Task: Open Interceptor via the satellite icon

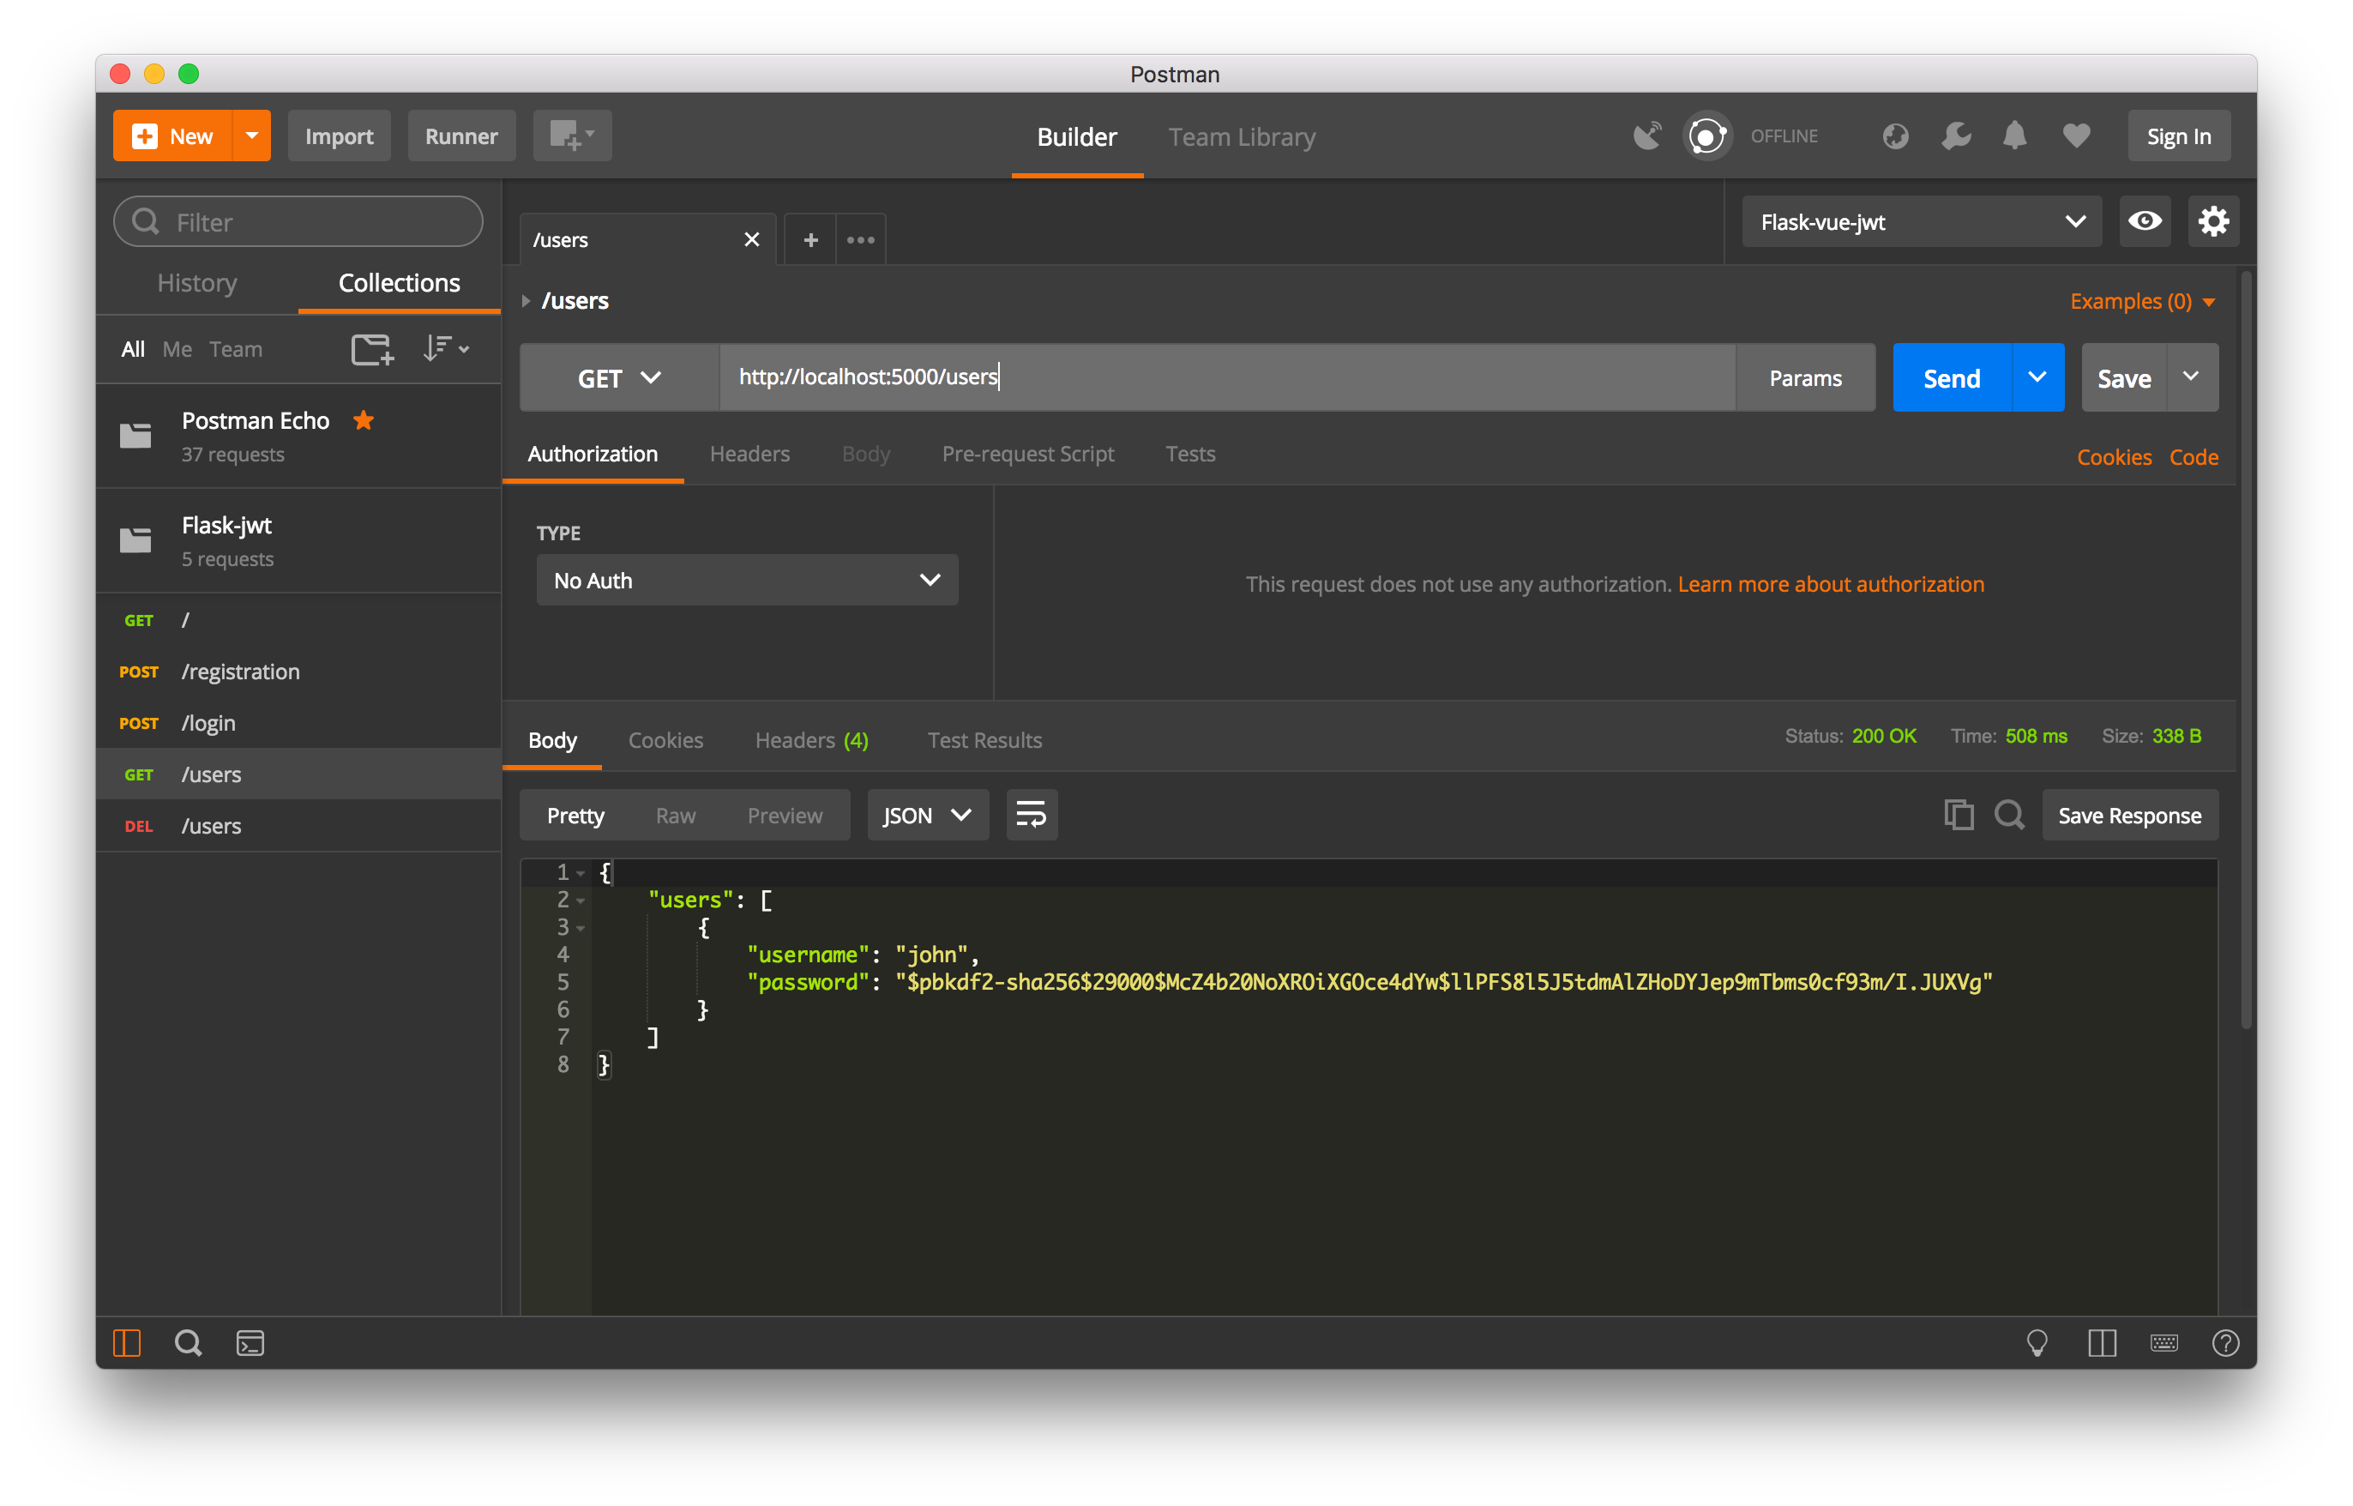Action: pos(1647,136)
